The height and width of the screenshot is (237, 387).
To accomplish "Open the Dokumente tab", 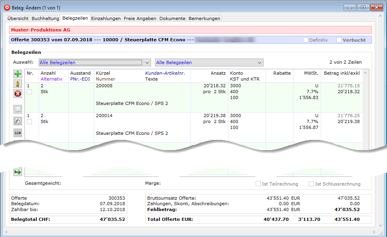I will (x=172, y=18).
